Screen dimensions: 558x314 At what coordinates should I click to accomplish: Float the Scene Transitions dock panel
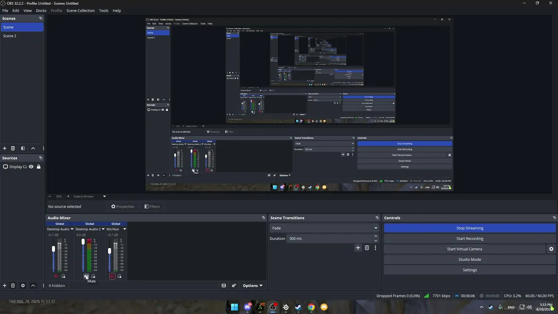click(x=377, y=218)
